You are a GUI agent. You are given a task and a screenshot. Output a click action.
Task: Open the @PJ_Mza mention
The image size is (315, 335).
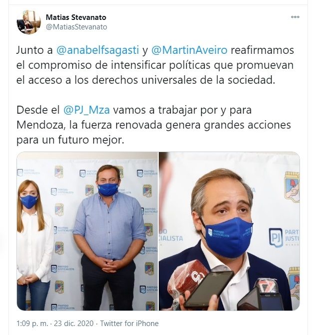tap(86, 110)
